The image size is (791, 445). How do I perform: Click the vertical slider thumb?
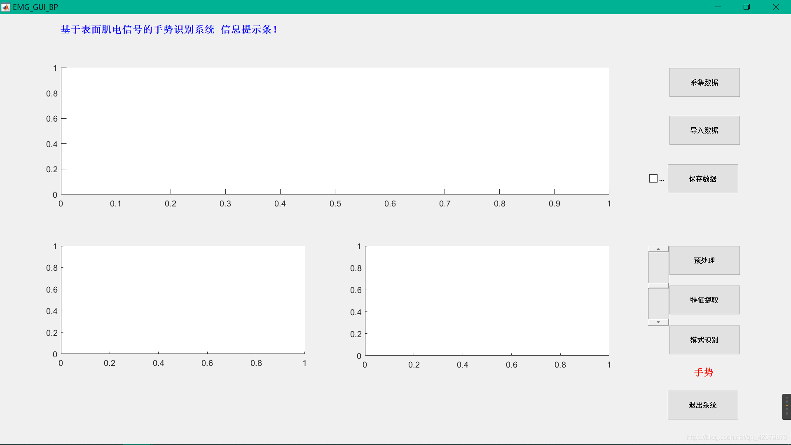point(658,285)
